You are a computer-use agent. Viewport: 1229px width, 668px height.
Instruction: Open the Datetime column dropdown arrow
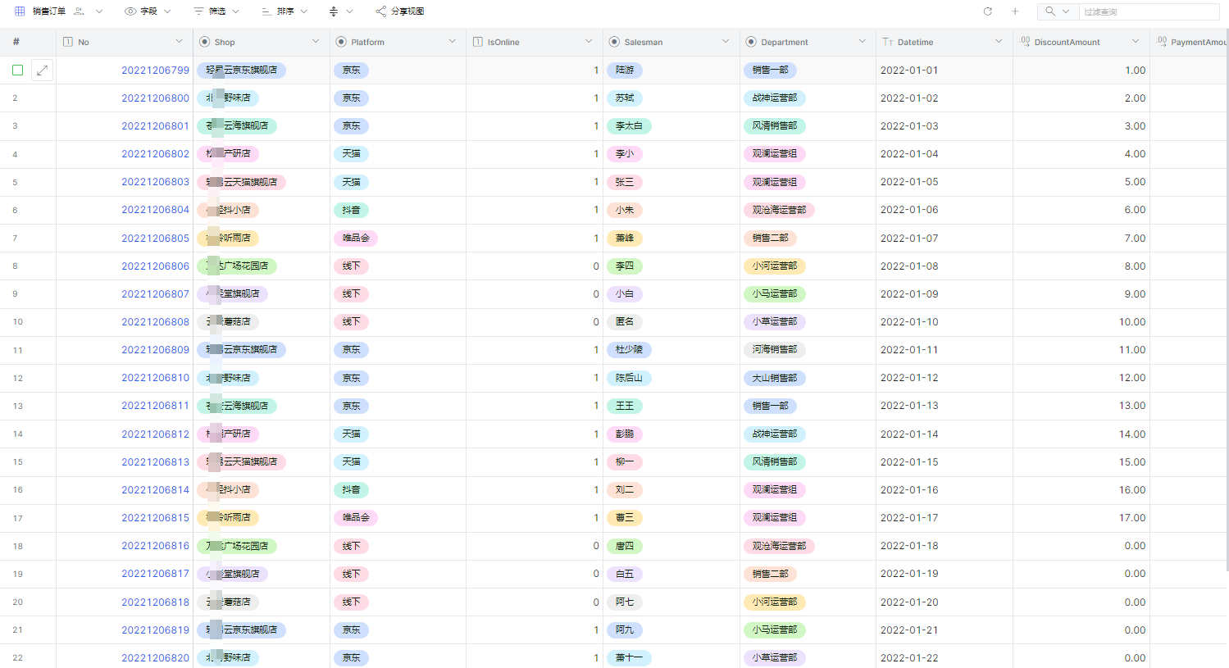999,42
